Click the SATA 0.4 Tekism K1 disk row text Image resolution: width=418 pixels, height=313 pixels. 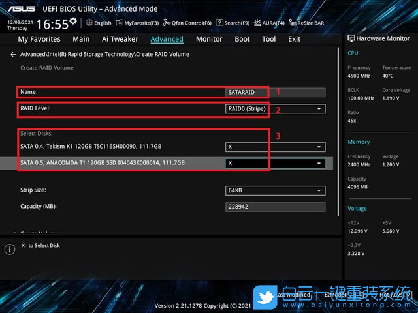(91, 146)
